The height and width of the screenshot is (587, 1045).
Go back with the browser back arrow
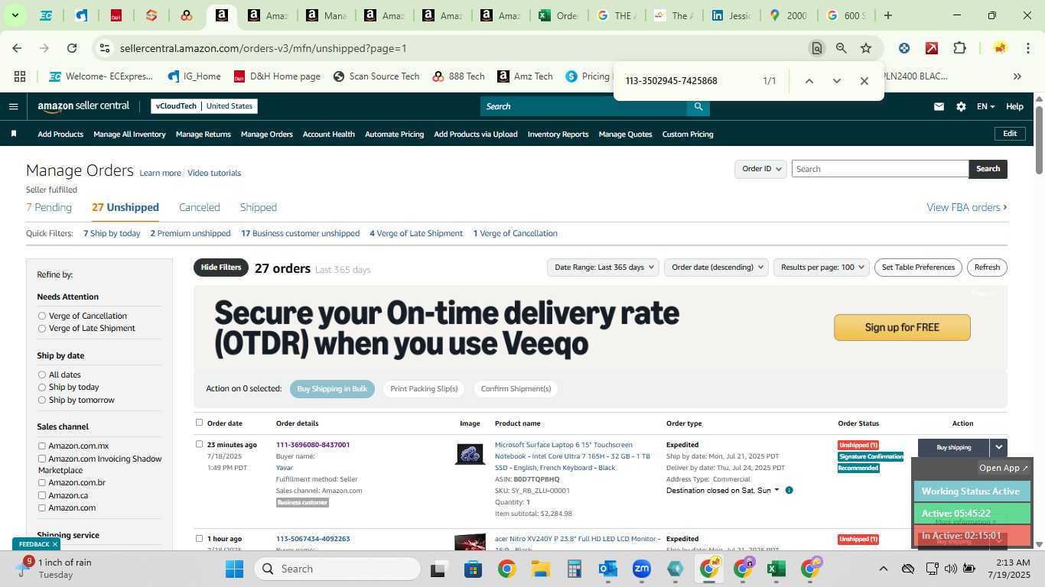(x=17, y=48)
